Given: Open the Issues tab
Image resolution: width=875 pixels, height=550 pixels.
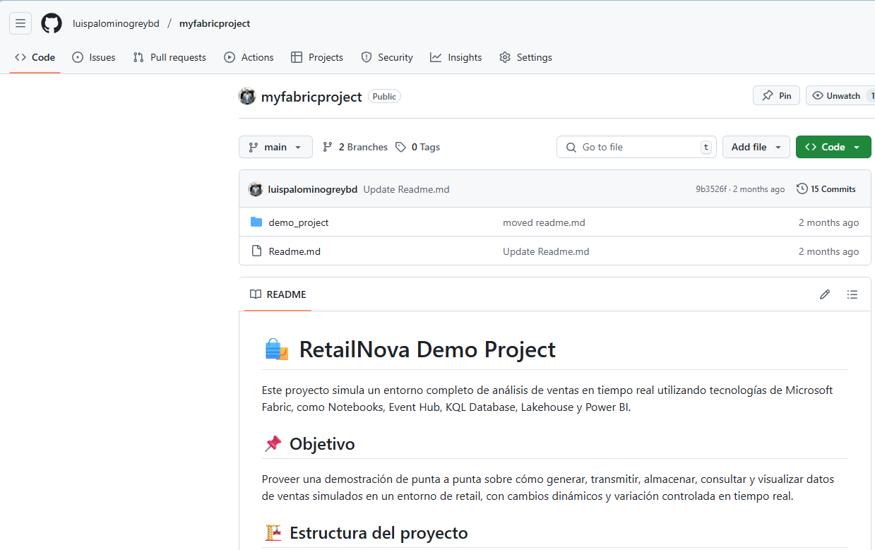Looking at the screenshot, I should (x=93, y=57).
